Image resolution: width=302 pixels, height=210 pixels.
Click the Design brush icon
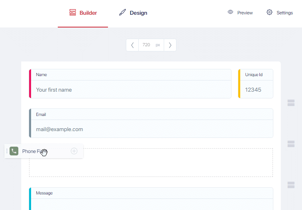click(x=122, y=12)
